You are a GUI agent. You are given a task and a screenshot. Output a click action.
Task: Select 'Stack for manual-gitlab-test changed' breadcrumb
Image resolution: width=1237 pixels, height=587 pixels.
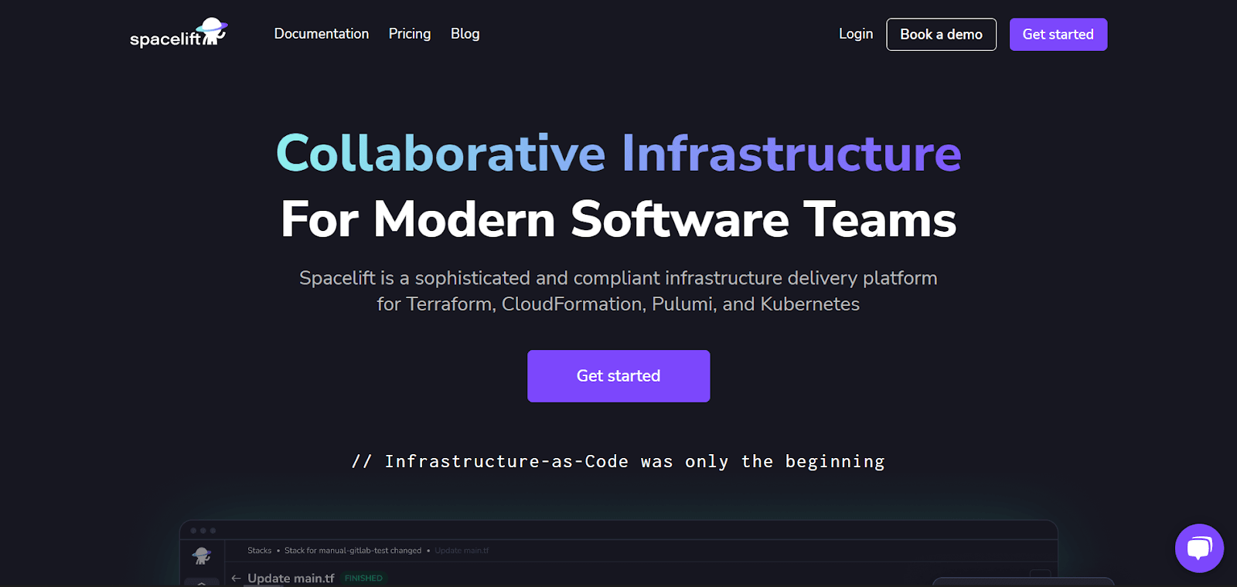click(x=353, y=551)
